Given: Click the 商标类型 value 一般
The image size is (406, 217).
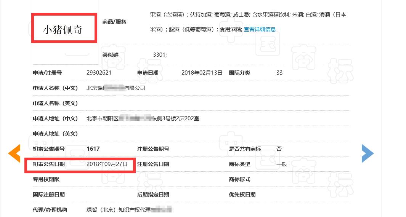Looking at the screenshot, I should click(282, 164).
